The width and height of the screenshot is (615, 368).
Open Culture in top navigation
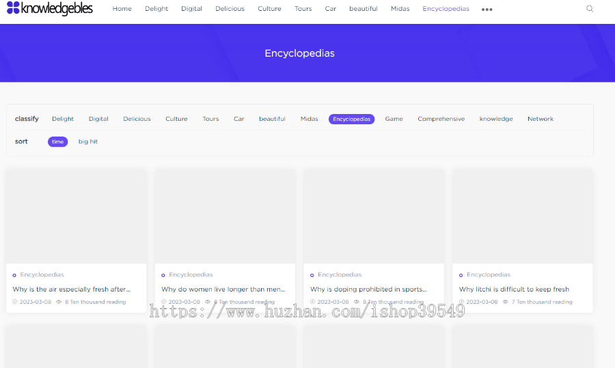[269, 9]
